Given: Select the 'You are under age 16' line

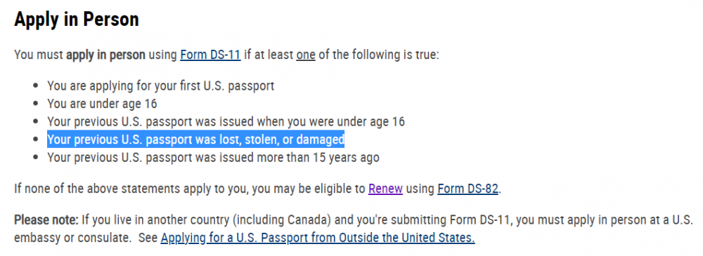Looking at the screenshot, I should [102, 103].
